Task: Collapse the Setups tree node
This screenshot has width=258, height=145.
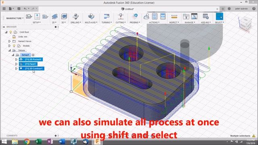Action: point(9,50)
